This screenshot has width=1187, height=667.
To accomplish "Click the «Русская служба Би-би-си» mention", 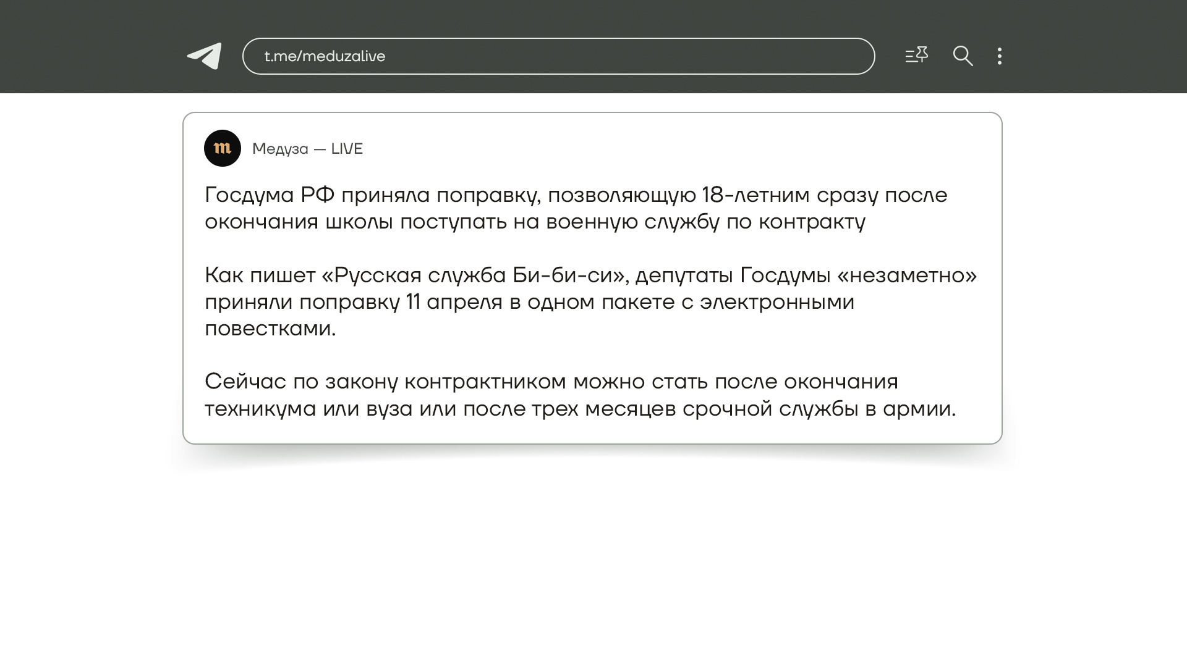I will (474, 275).
